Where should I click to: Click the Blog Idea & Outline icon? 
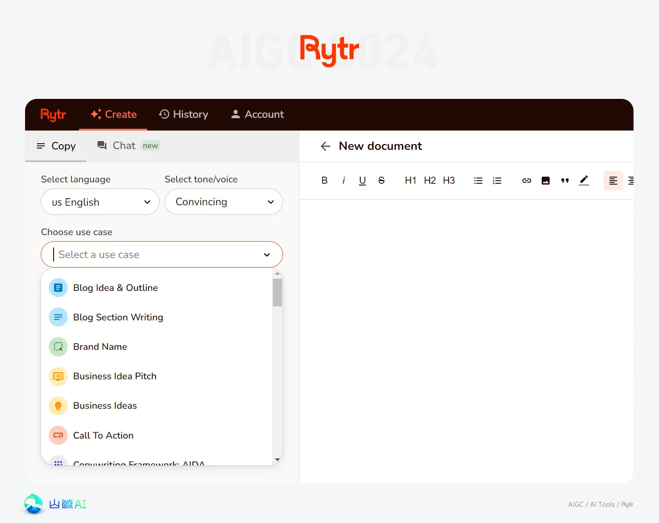pyautogui.click(x=58, y=288)
